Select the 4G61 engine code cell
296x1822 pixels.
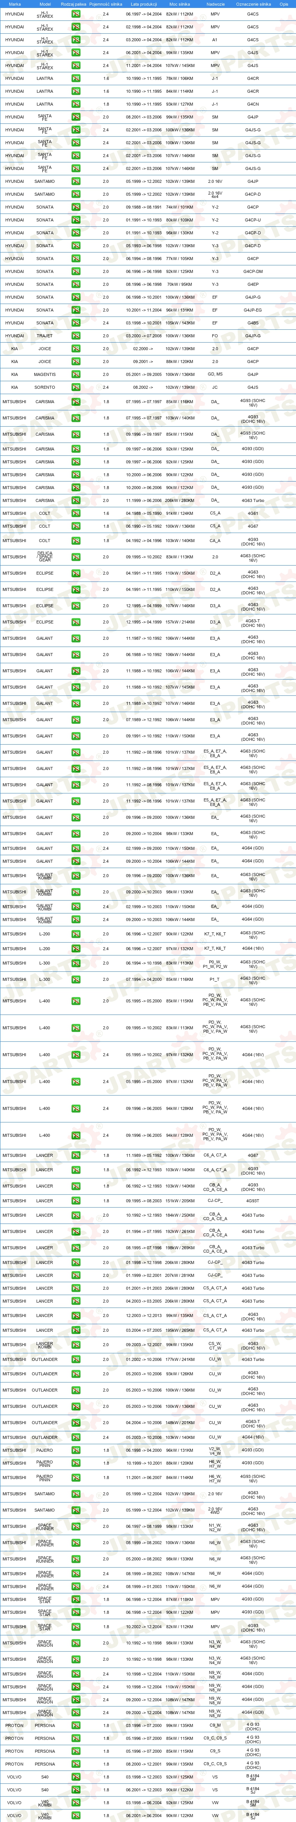pos(253,513)
